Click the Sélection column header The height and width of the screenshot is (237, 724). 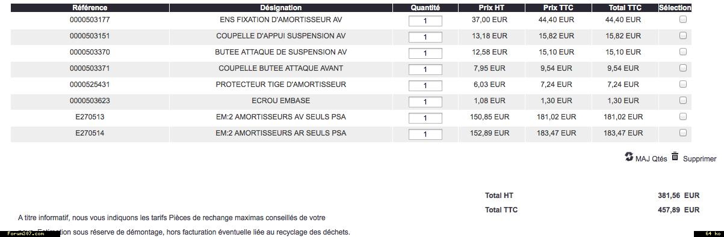pos(675,8)
